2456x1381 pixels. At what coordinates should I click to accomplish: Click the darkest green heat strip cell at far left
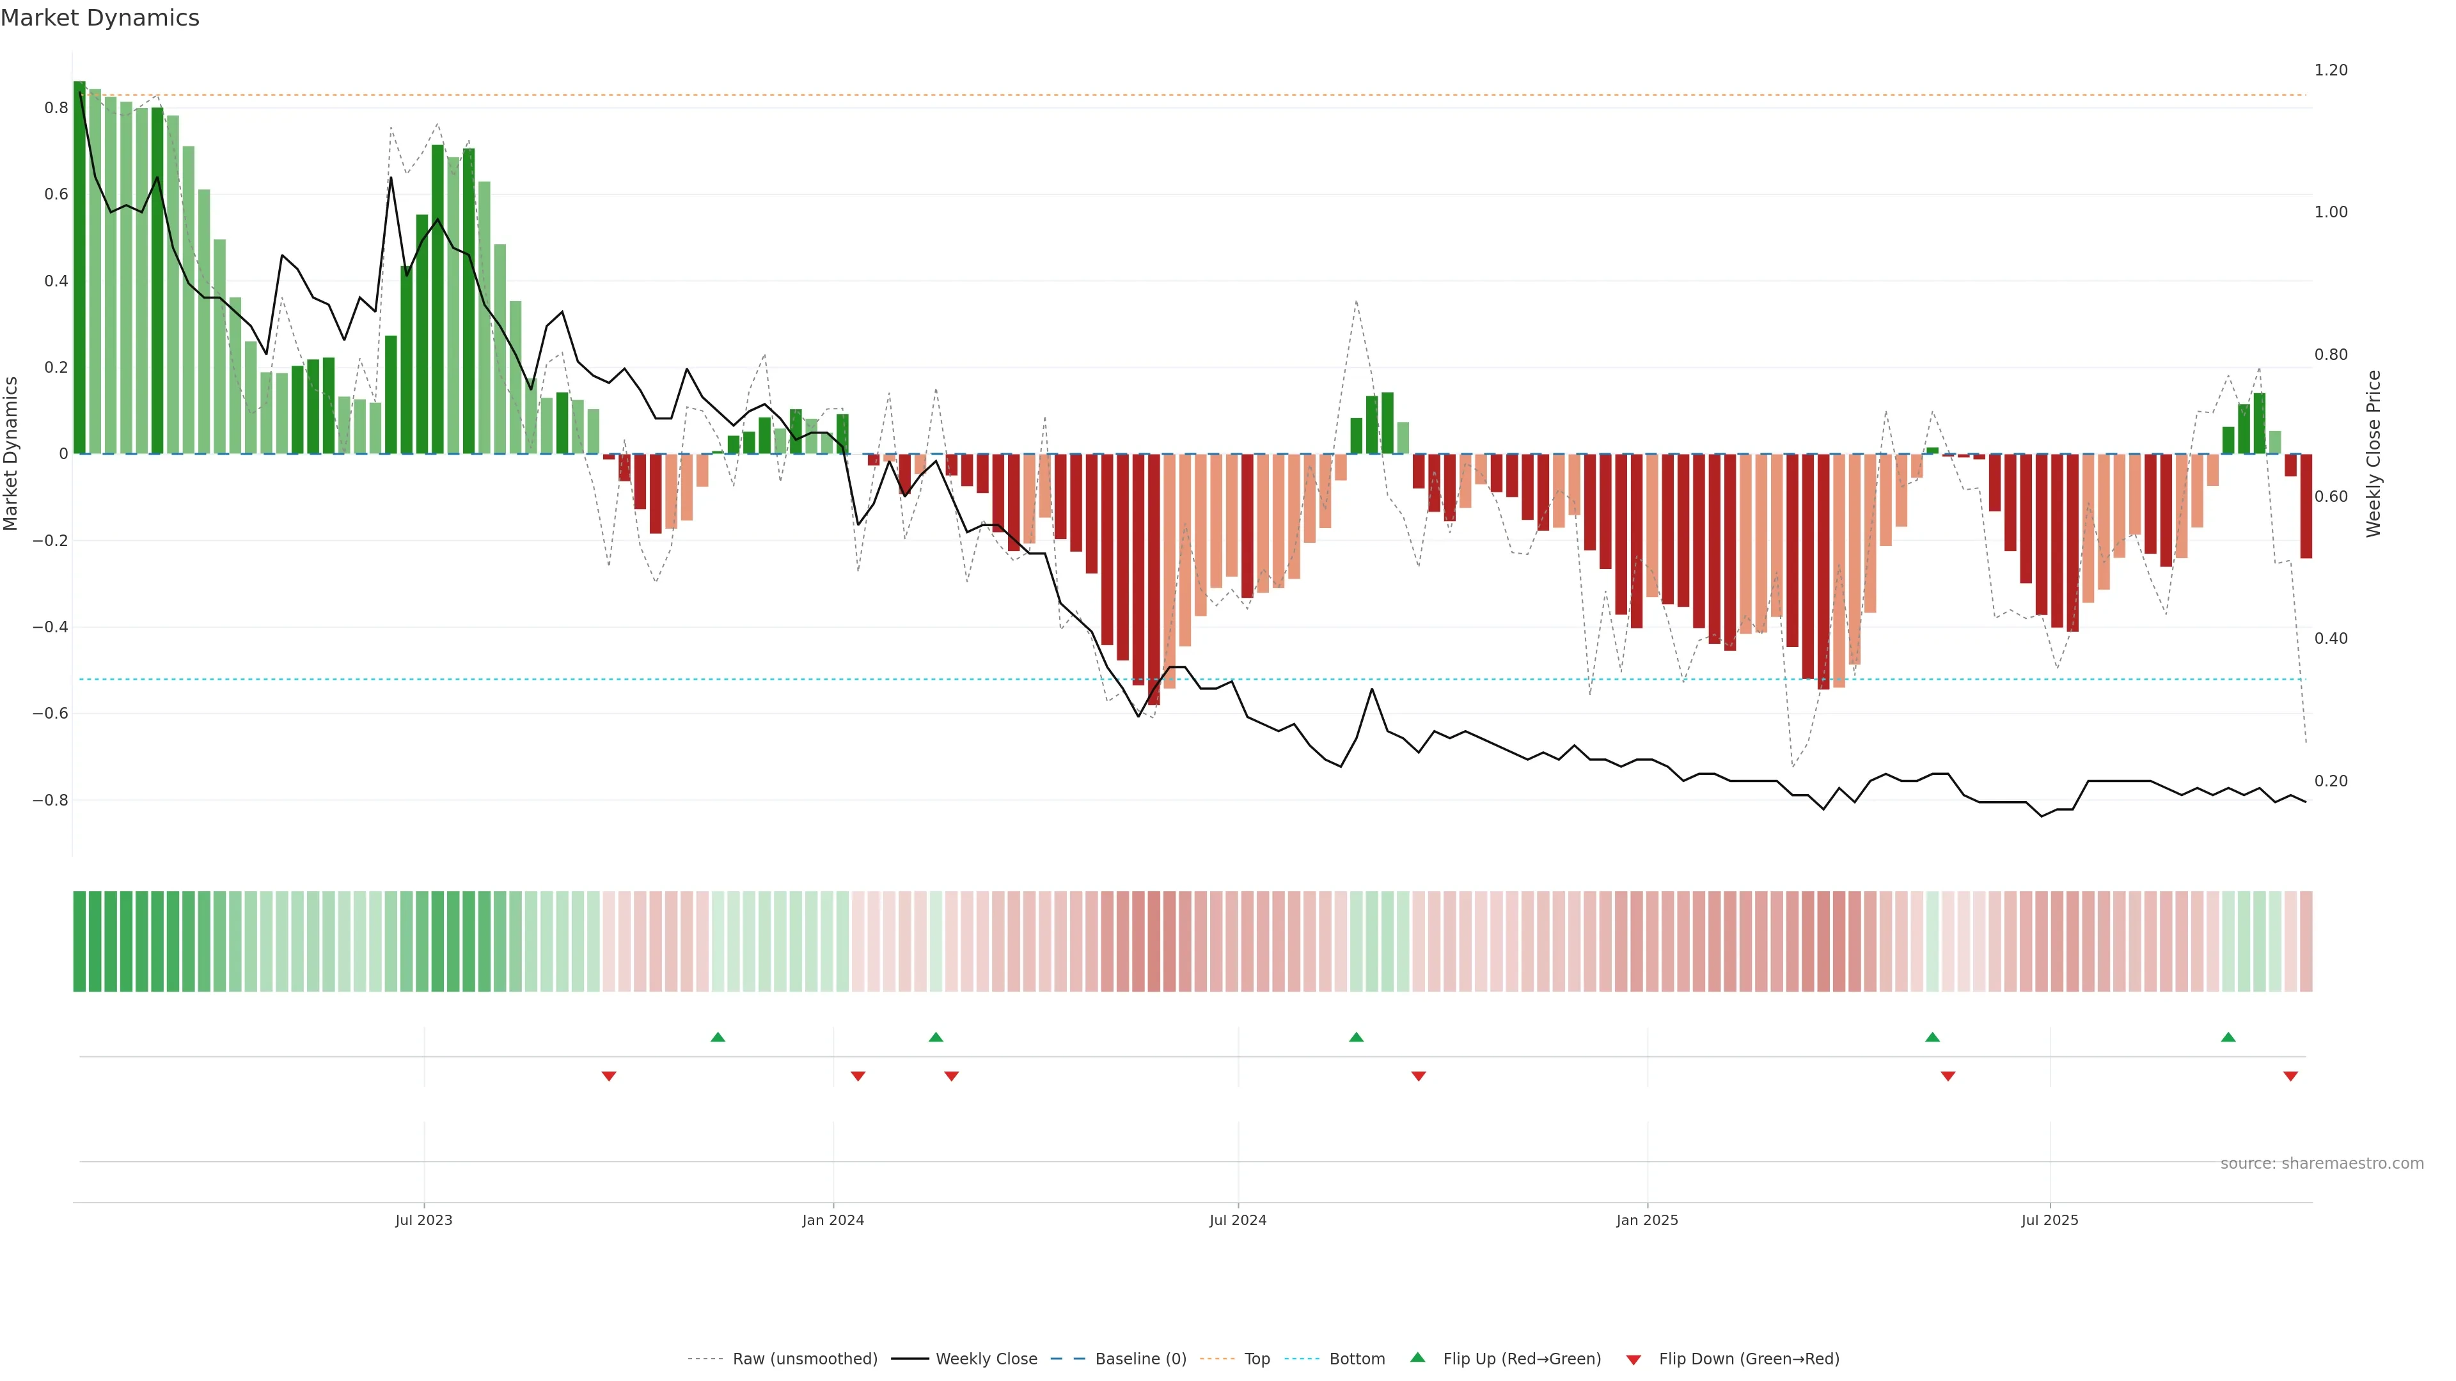pos(80,940)
